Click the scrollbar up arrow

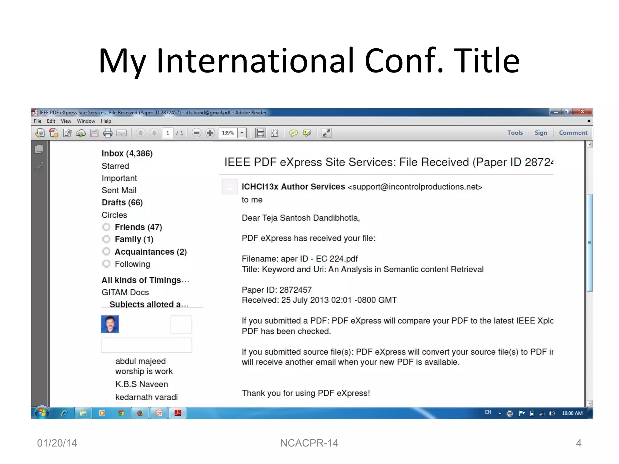[x=589, y=144]
